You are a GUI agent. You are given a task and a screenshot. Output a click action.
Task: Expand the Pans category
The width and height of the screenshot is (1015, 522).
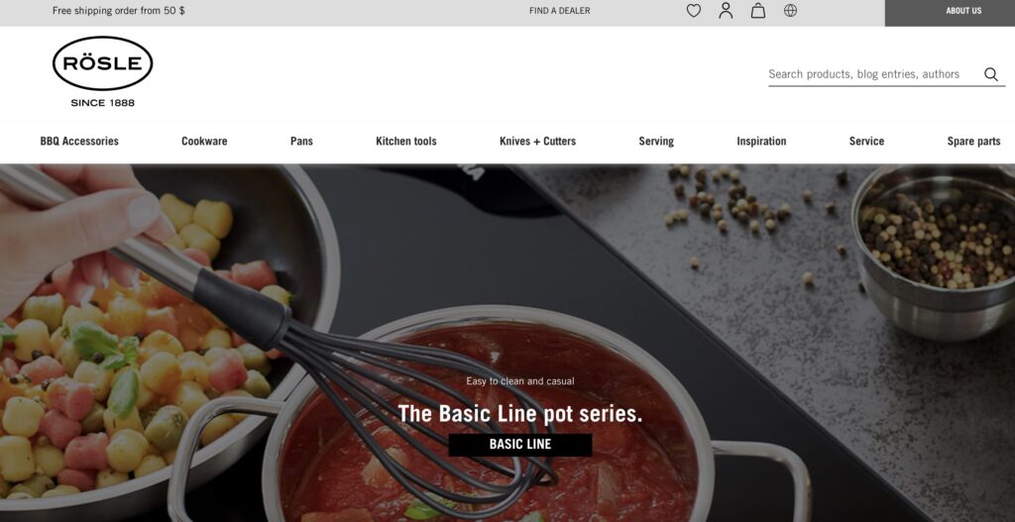point(301,141)
